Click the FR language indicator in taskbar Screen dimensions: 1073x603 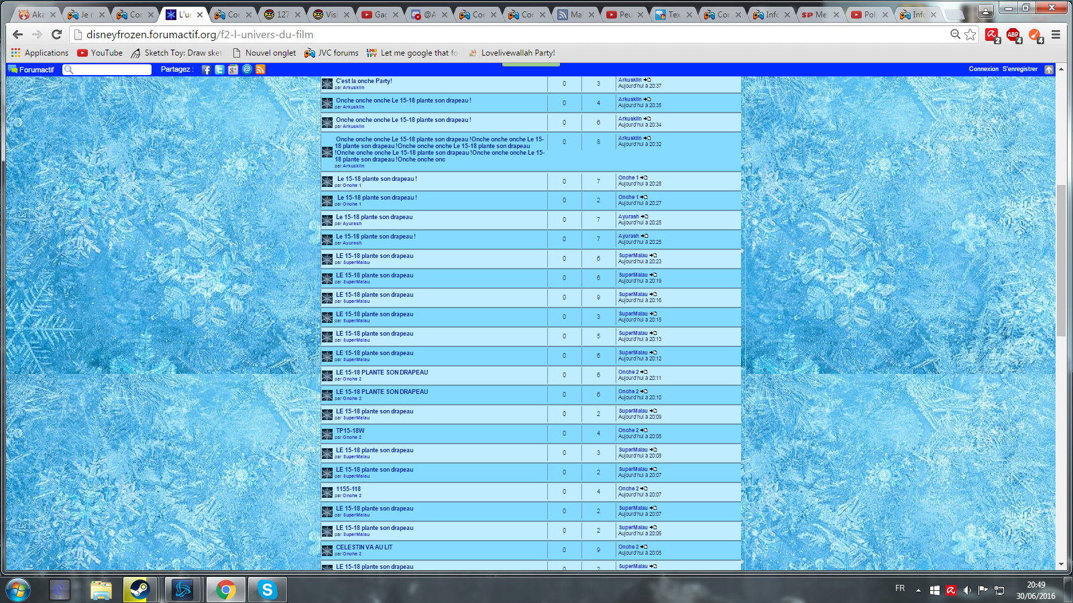tap(900, 588)
